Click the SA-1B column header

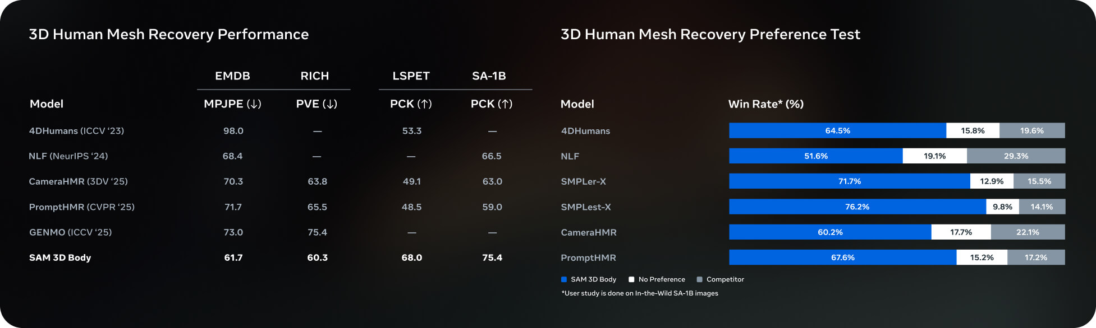[x=489, y=76]
